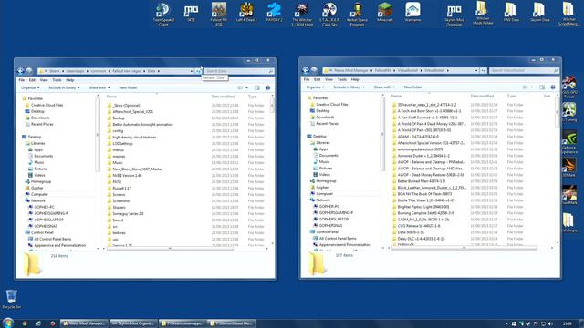The image size is (584, 328).
Task: Select Computer in the VirtualInstall window sidebar
Action: coord(325,194)
